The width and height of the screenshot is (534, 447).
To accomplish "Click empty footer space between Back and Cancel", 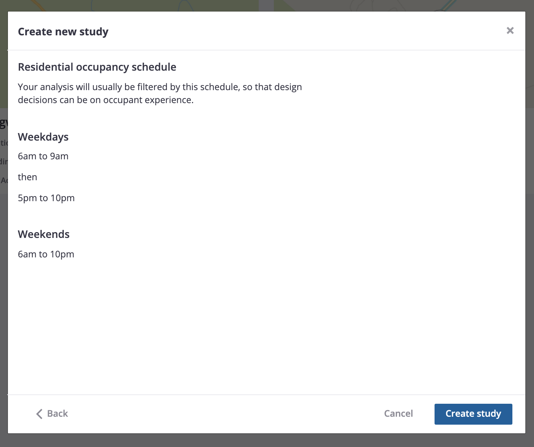I will click(223, 414).
